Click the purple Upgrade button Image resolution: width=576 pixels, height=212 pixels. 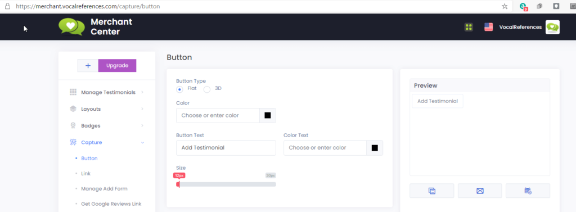pyautogui.click(x=117, y=65)
